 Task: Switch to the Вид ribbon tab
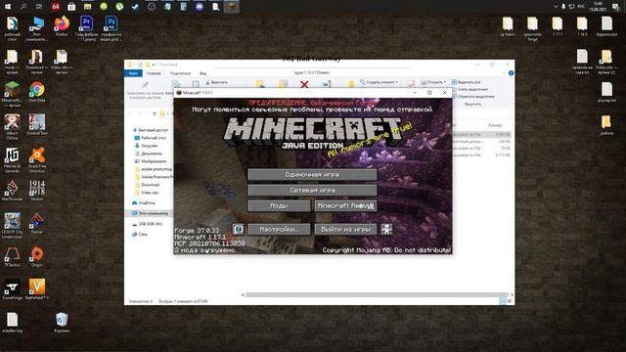(202, 73)
